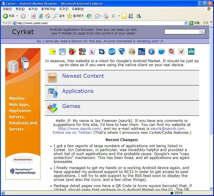Click the page scrollbar down arrow

click(211, 189)
